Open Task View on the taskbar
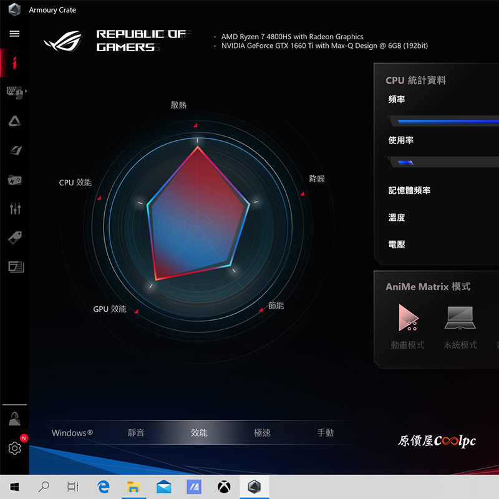499x499 pixels. (73, 487)
